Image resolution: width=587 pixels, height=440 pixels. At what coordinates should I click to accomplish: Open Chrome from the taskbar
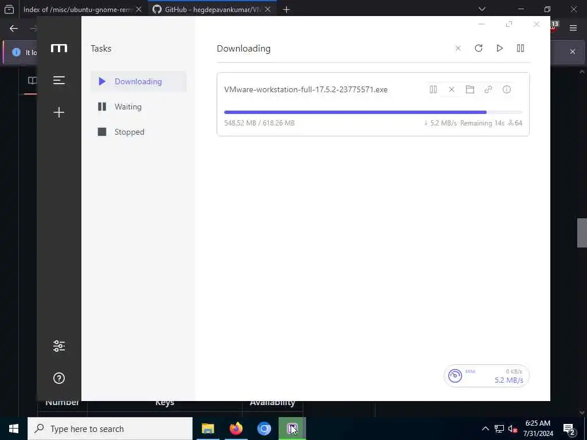(x=264, y=429)
